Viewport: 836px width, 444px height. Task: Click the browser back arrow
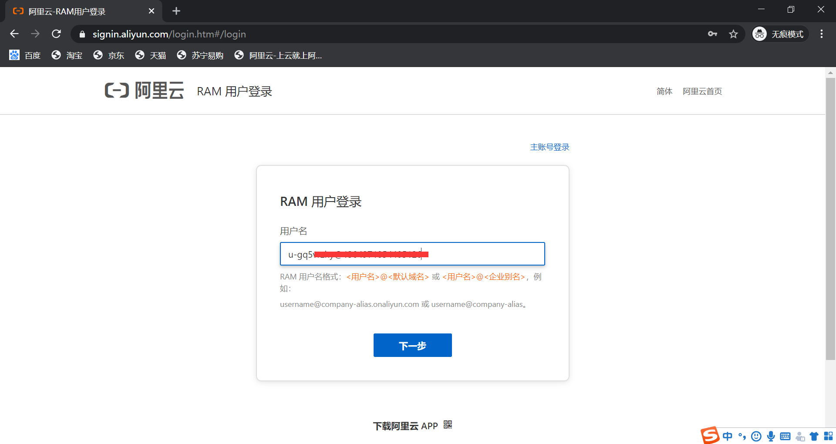pyautogui.click(x=14, y=34)
